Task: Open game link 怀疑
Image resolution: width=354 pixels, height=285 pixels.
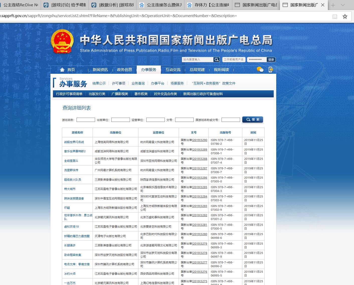Action: point(67,208)
